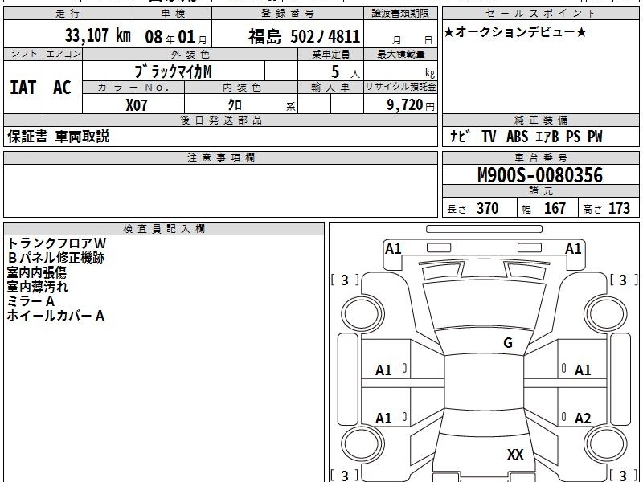Click the IAT shift type cell
This screenshot has width=643, height=482.
23,88
